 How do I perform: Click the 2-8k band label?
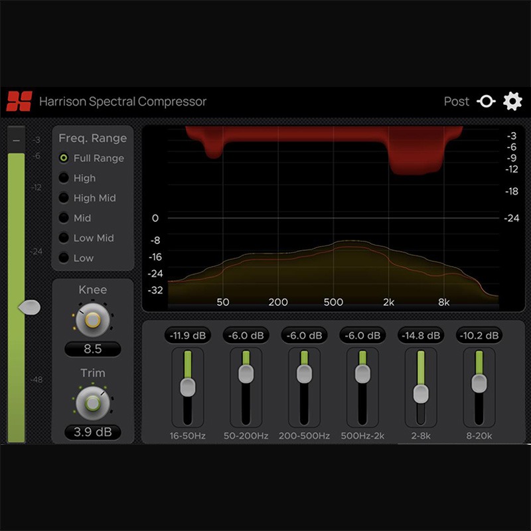pos(421,436)
